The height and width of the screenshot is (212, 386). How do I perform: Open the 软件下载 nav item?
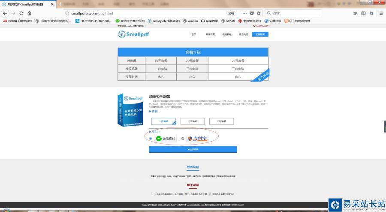[210, 34]
